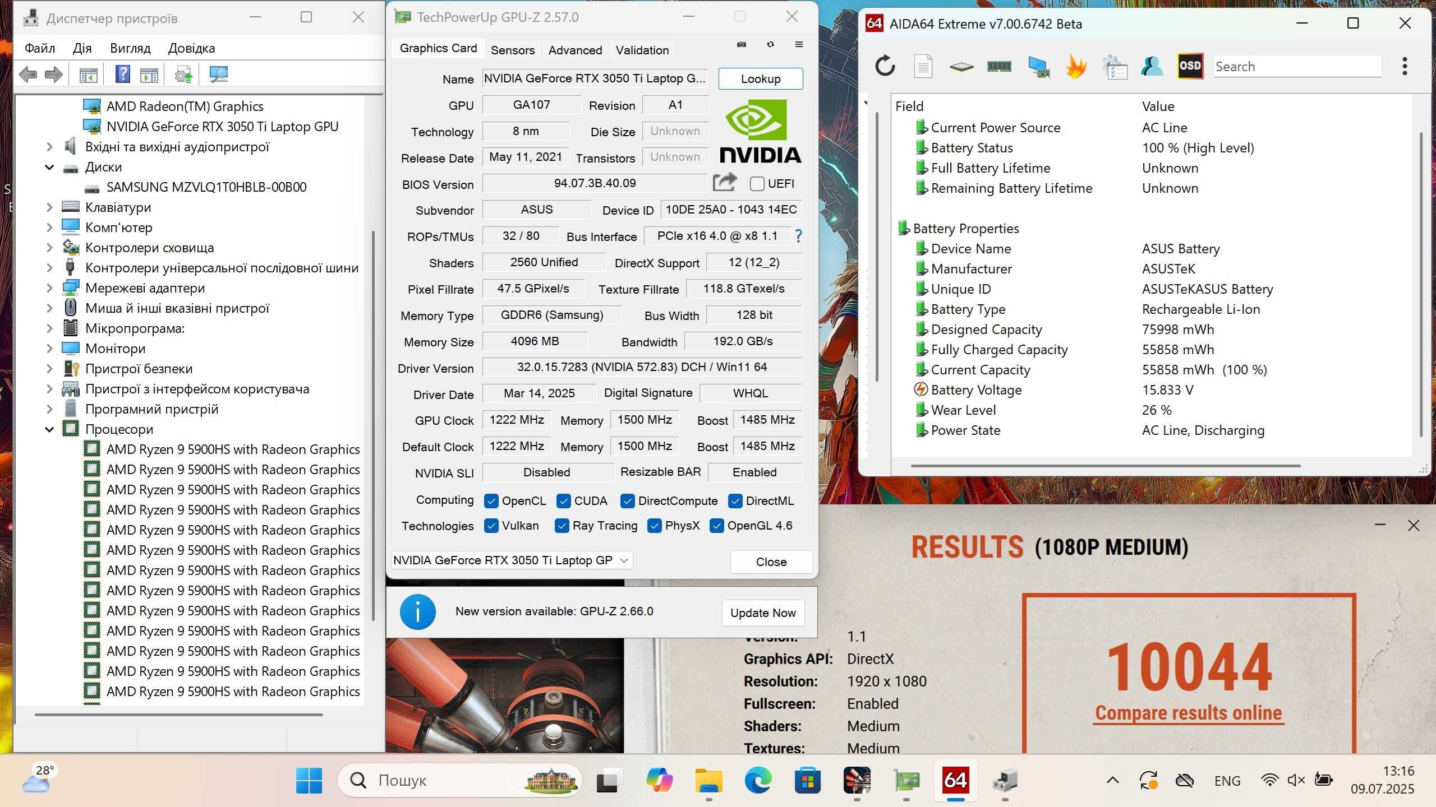Viewport: 1436px width, 807px height.
Task: Open AIDA64 Report page icon
Action: [923, 66]
